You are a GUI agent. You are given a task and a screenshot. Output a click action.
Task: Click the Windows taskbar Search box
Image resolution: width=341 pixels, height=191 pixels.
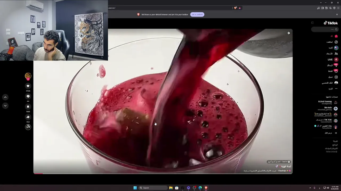[x=153, y=188]
